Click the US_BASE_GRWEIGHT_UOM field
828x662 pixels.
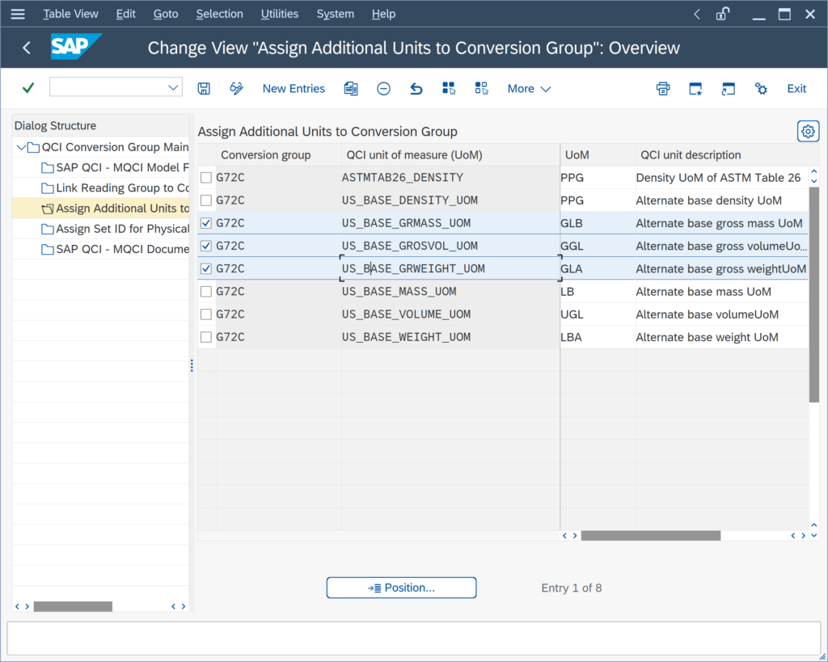pyautogui.click(x=450, y=268)
